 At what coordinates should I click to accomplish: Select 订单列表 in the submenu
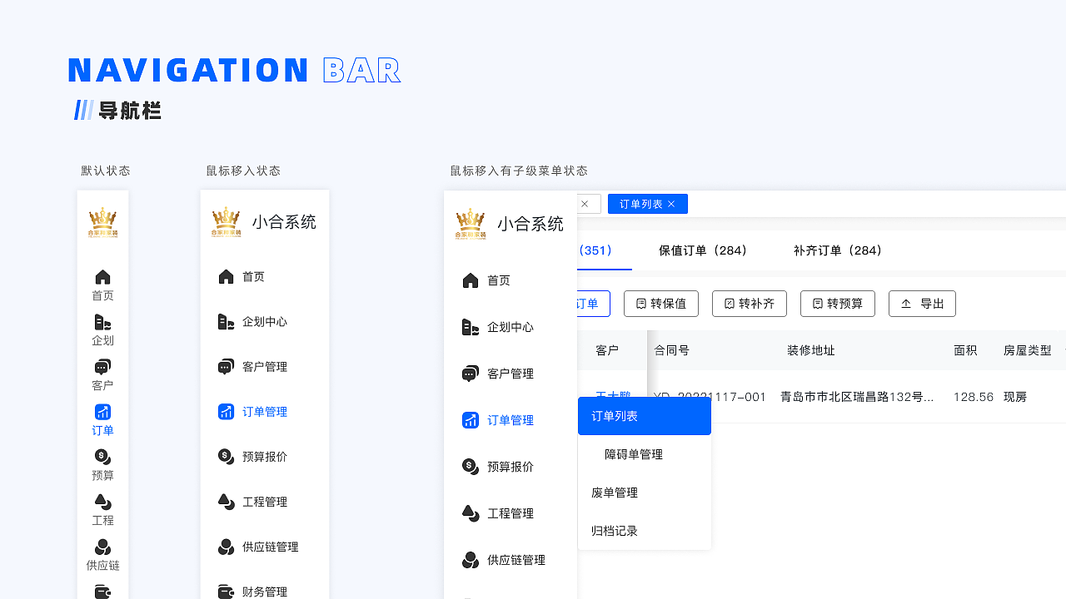[x=615, y=416]
